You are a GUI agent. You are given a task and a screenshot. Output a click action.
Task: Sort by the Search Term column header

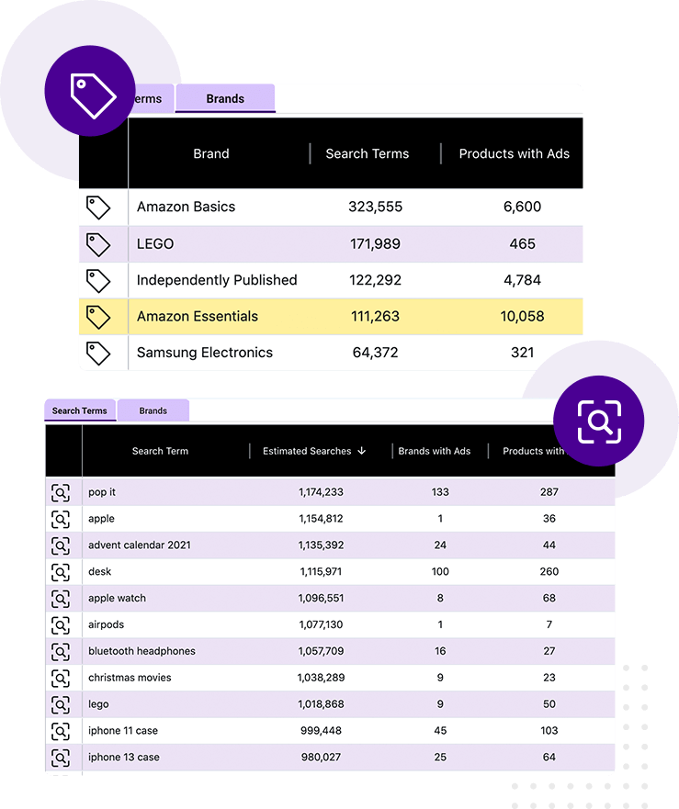[160, 451]
